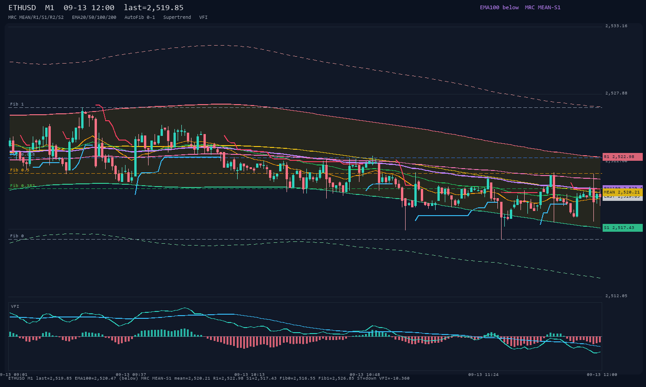
Task: Click the green "S1 2,517.43" price tag
Action: click(x=622, y=228)
